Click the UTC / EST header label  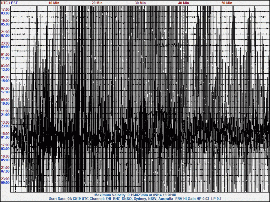click(x=9, y=3)
